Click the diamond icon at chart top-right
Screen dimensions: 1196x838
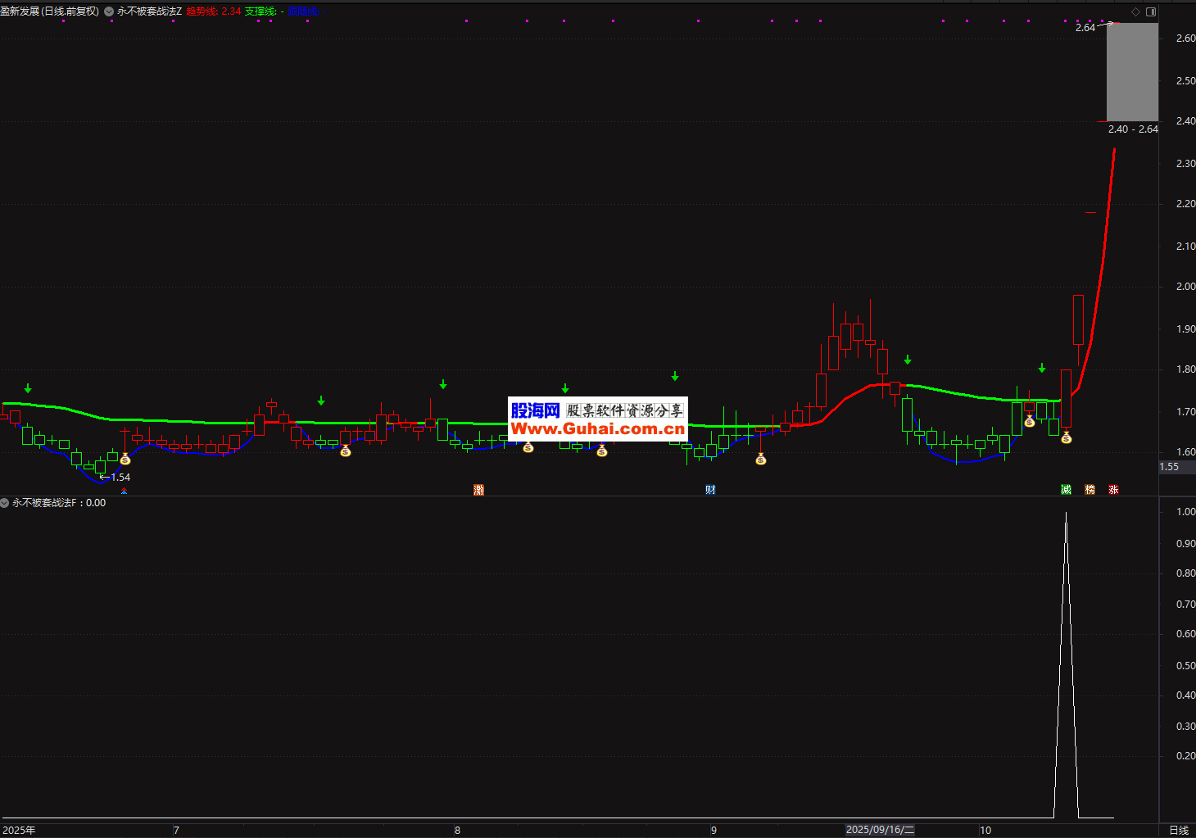(1135, 11)
